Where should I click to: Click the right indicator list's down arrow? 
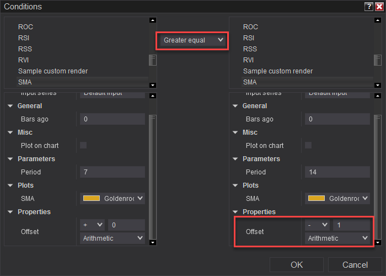click(378, 85)
